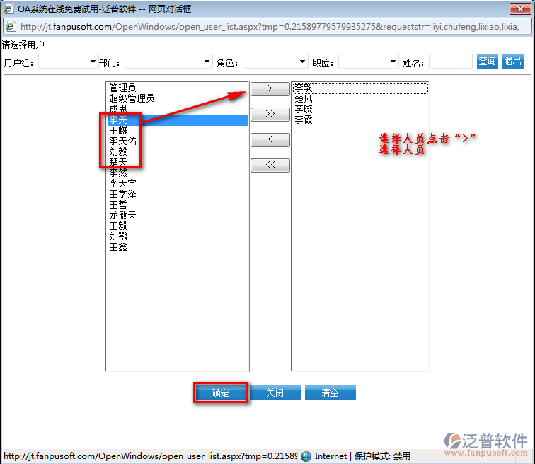Select 龙傲天 in the user list

tap(177, 215)
